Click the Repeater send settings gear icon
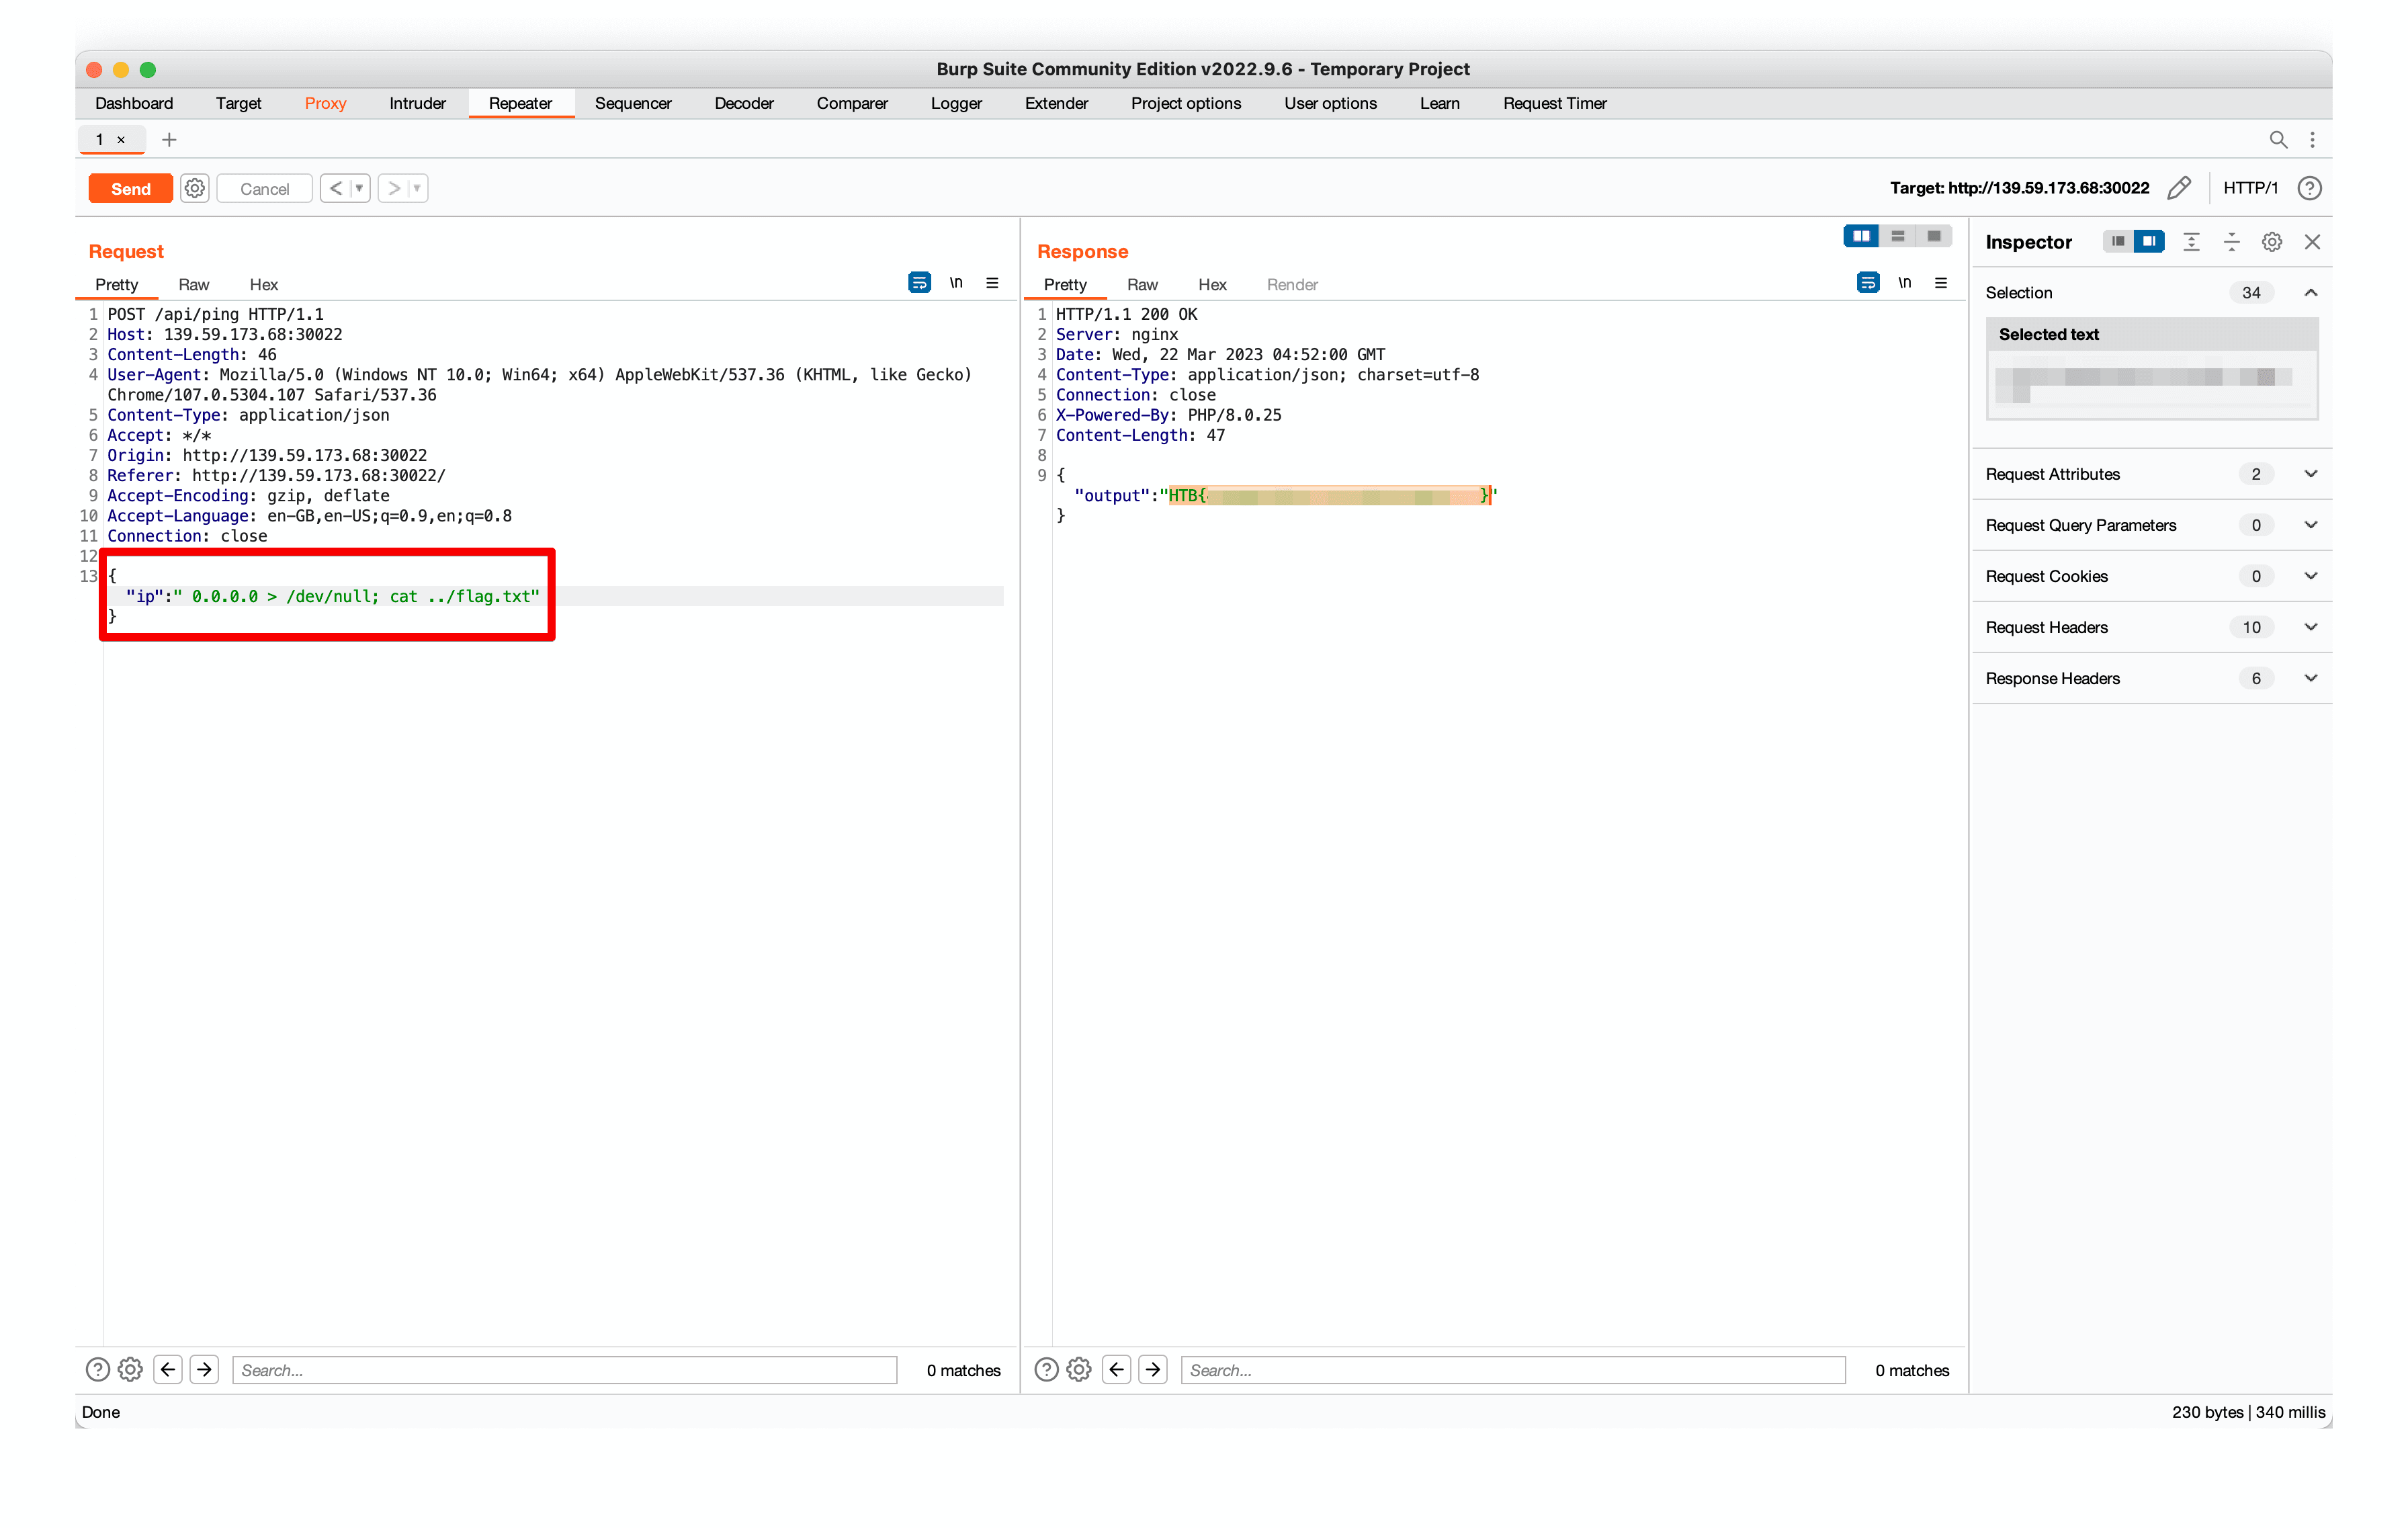The width and height of the screenshot is (2408, 1528). 195,188
